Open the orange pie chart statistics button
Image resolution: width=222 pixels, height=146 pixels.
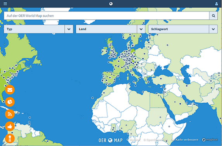(x=10, y=102)
